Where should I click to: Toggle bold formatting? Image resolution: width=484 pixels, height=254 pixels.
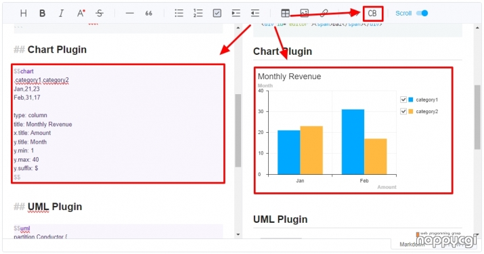[x=42, y=14]
